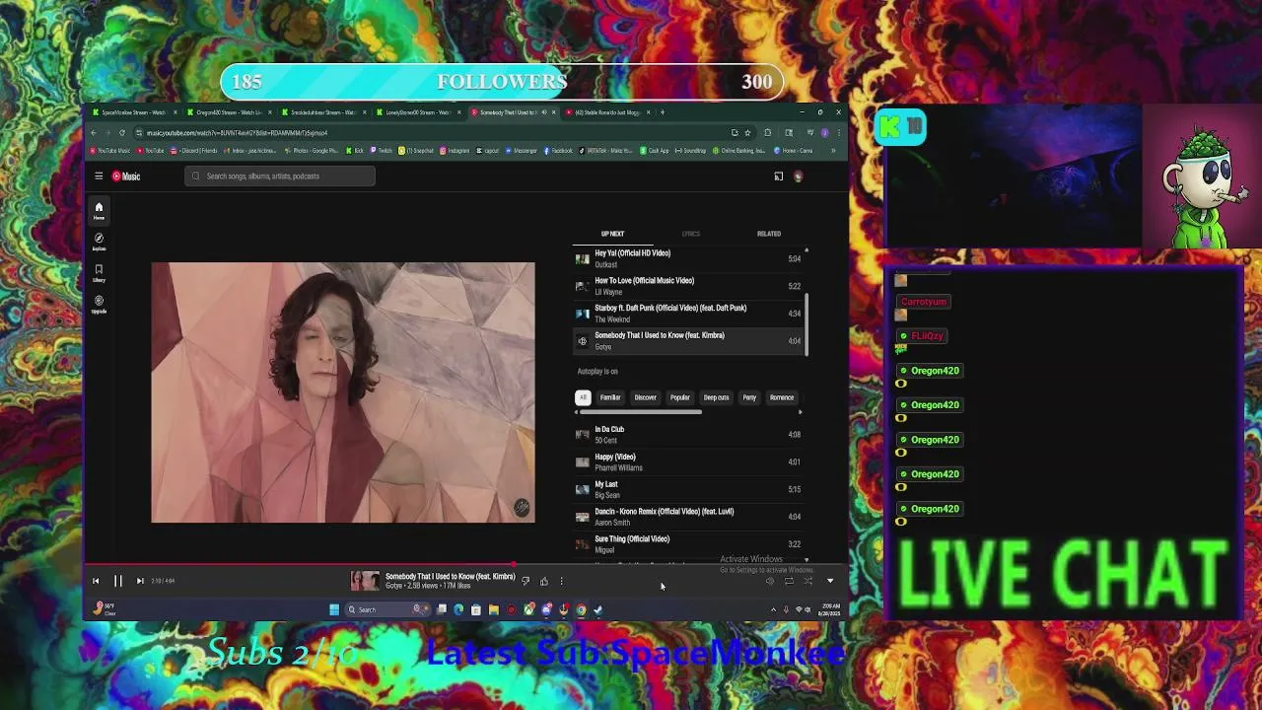Screen dimensions: 1262x710
Task: Open the Messenger bookmark
Action: [x=521, y=151]
